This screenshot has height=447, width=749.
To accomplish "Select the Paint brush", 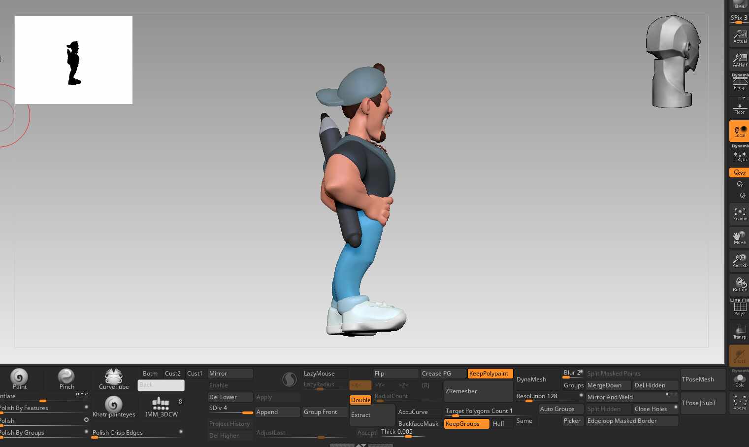I will (19, 379).
